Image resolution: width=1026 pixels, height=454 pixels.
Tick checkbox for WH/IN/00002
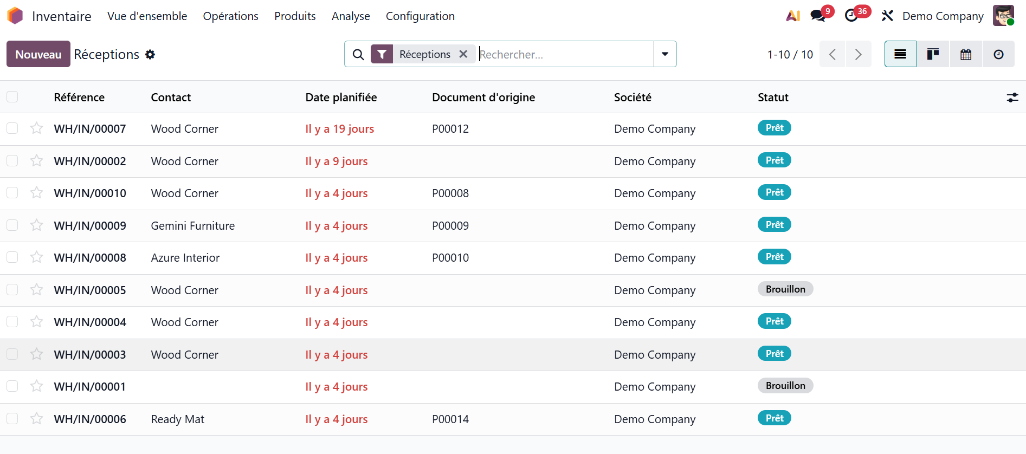click(x=12, y=161)
